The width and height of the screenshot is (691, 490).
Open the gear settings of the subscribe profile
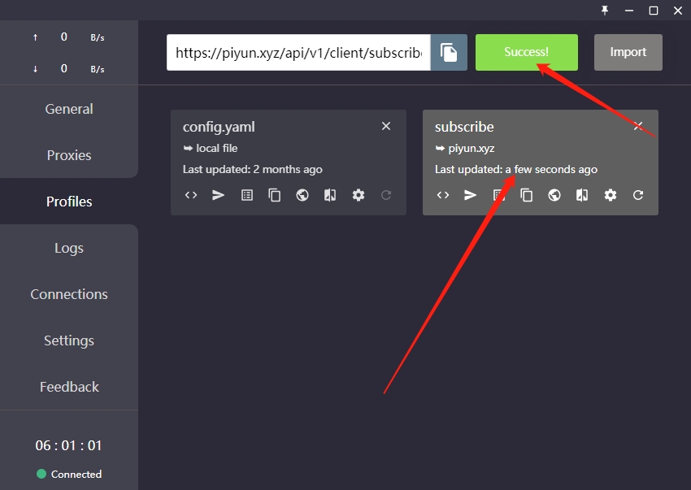[x=611, y=195]
